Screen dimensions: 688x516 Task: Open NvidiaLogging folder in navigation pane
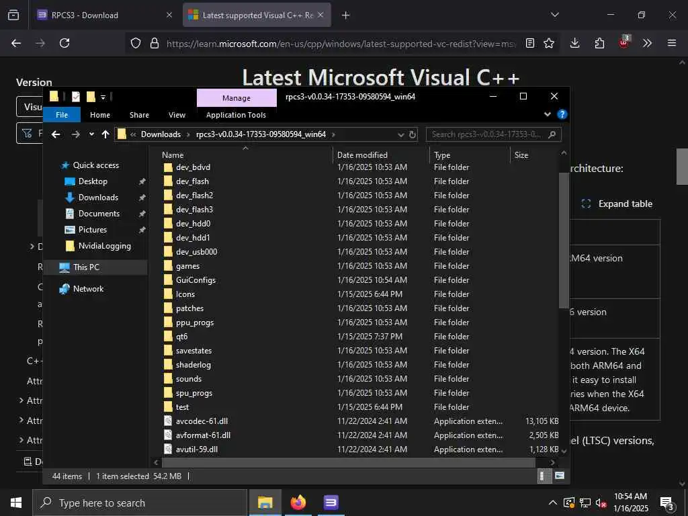104,246
